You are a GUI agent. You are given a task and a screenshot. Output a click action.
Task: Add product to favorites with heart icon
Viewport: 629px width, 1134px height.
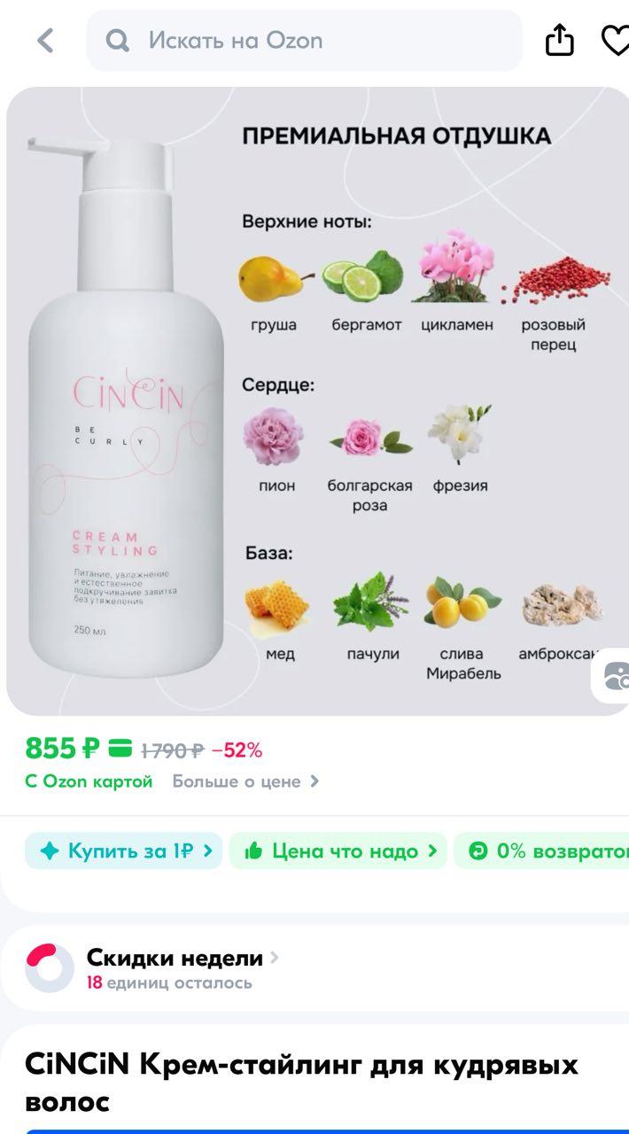click(615, 41)
